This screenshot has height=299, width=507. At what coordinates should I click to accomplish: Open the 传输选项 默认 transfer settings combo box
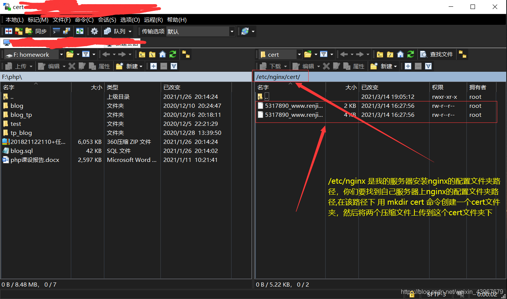tap(201, 32)
